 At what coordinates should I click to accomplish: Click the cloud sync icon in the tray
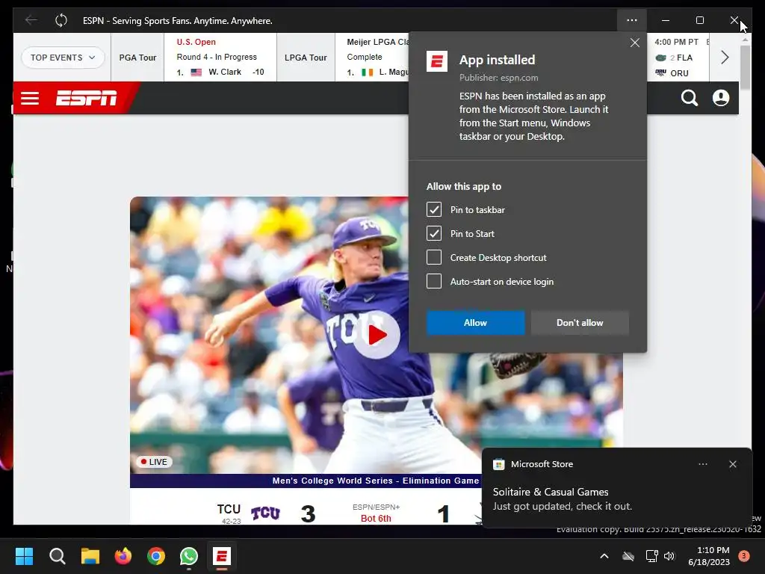click(x=628, y=556)
